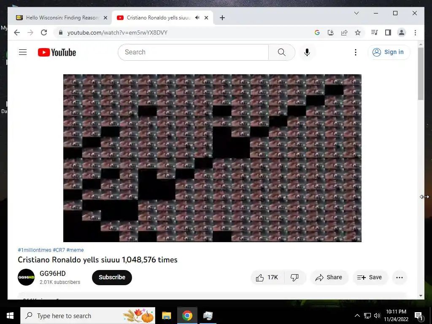Open volume control in system tray

tap(377, 316)
